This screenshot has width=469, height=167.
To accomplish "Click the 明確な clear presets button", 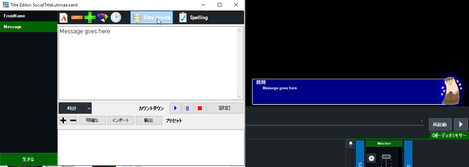I will point(92,120).
